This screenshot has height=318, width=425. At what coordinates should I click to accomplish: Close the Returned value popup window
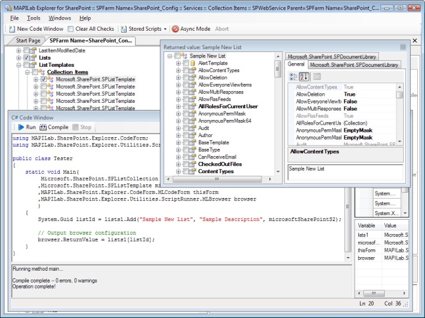403,47
